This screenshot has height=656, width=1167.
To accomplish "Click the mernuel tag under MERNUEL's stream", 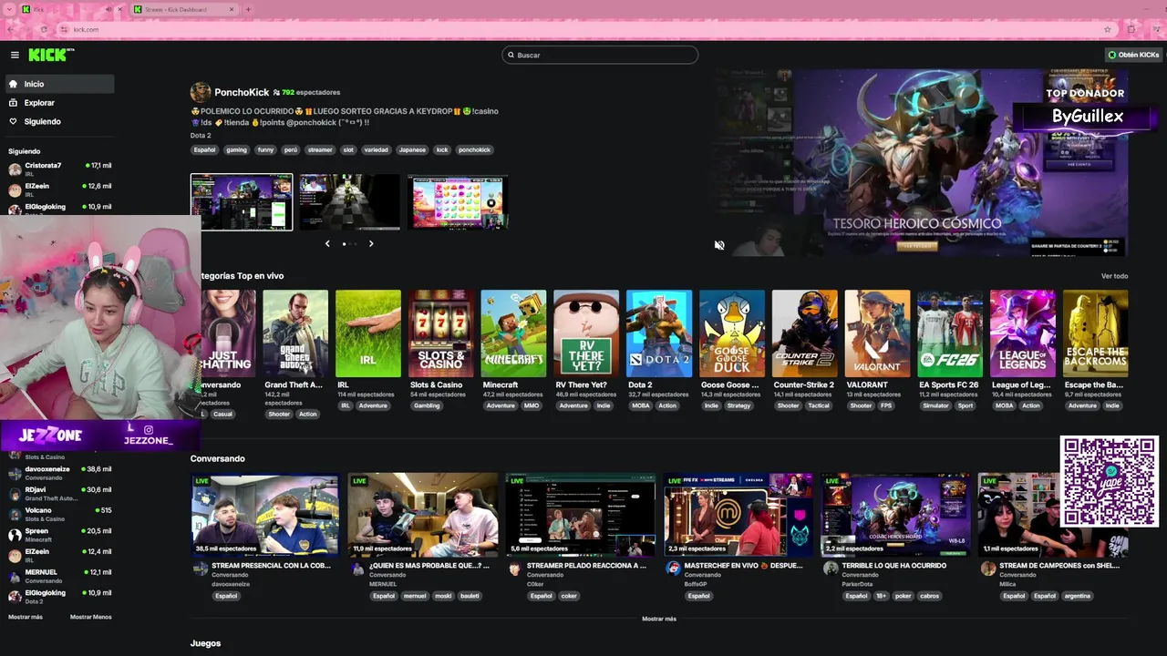I will (x=415, y=596).
